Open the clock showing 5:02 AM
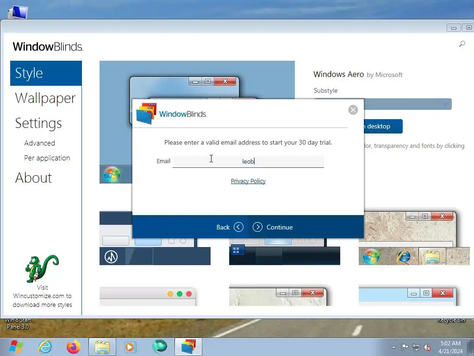Viewport: 474px width, 356px height. (450, 347)
